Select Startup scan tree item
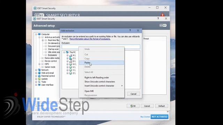The height and width of the screenshot is (125, 223). pyautogui.click(x=53, y=49)
